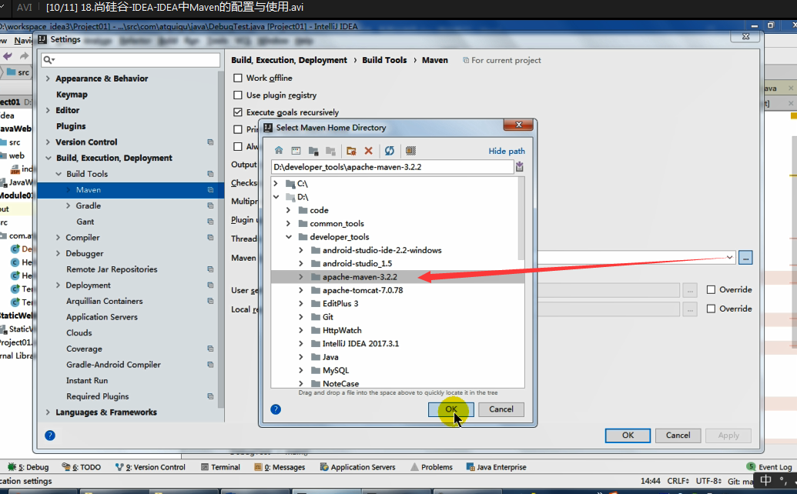Click per-project icon next to Version Control
Image resolution: width=797 pixels, height=494 pixels.
[x=210, y=142]
